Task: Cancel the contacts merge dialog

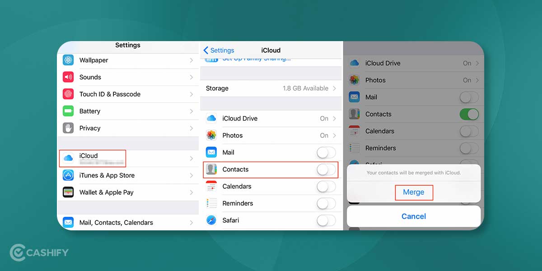Action: tap(414, 216)
